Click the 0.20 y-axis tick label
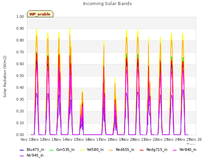Image resolution: width=216 pixels, height=162 pixels. 20,111
